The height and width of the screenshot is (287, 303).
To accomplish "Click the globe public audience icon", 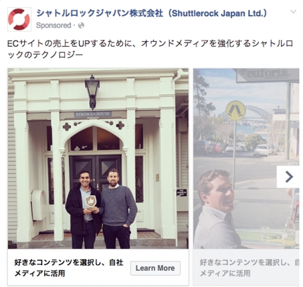I will coord(81,26).
